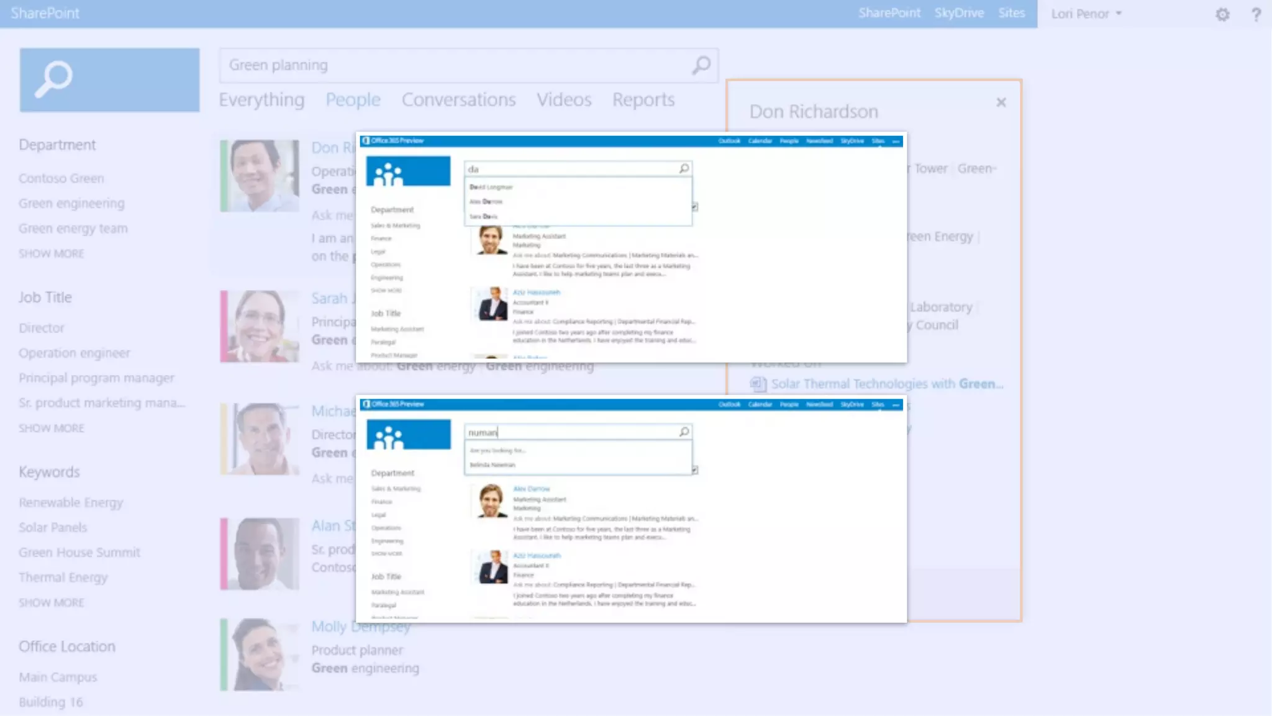Click magnifier icon in Green planning box
The width and height of the screenshot is (1272, 716).
[701, 65]
